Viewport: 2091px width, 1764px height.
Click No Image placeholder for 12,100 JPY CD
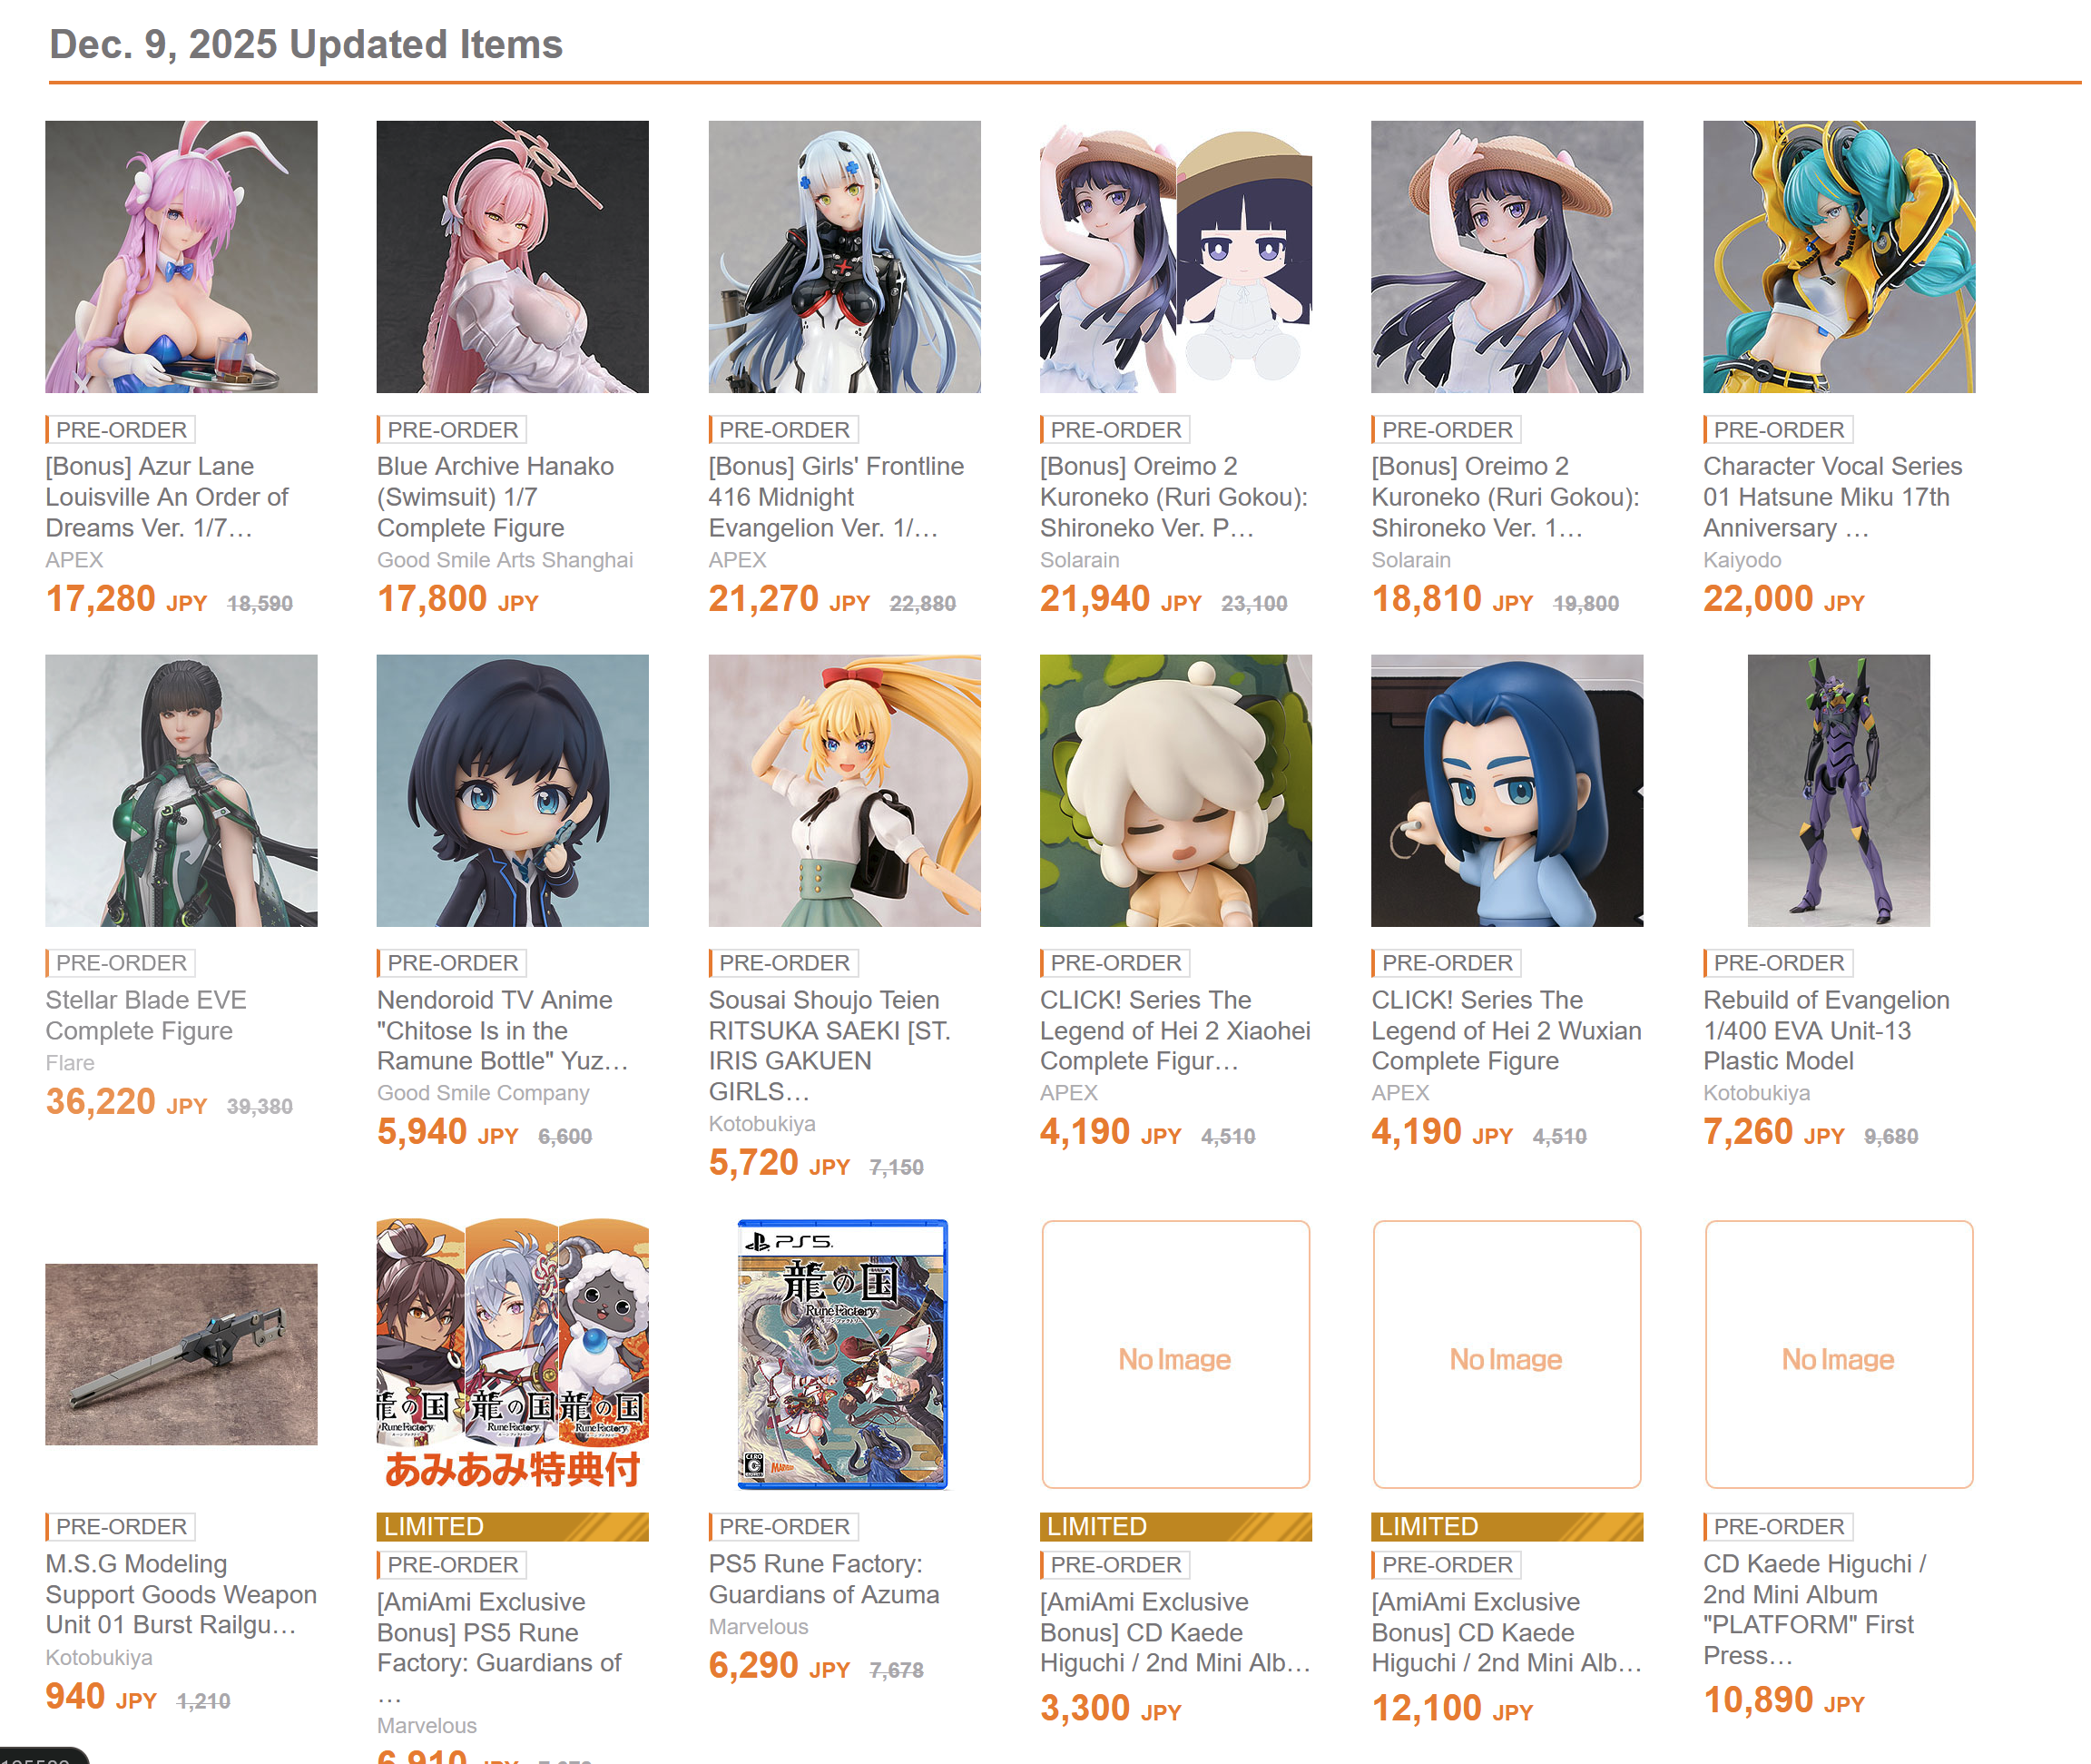point(1507,1354)
